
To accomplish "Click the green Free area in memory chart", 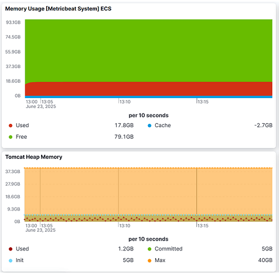I will pos(149,50).
